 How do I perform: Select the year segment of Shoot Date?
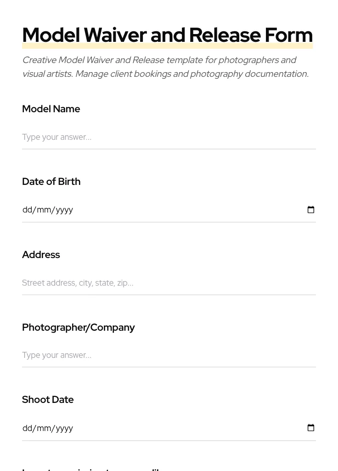[64, 428]
